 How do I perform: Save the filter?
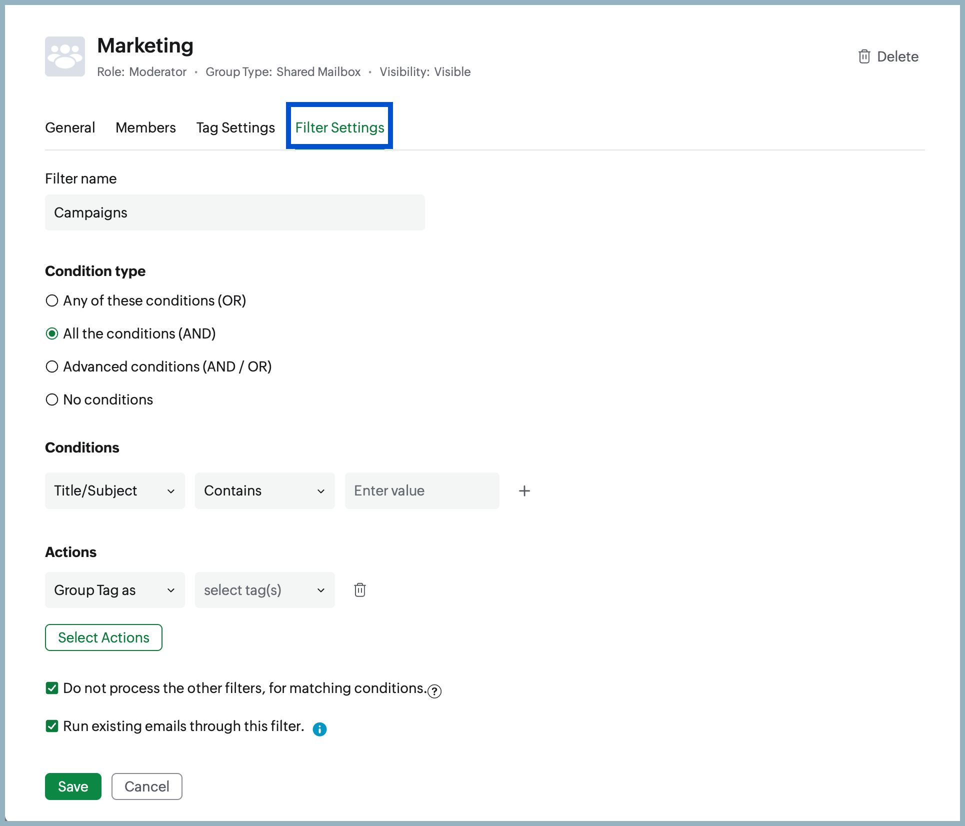(73, 786)
